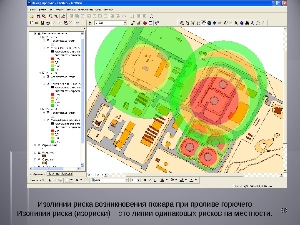Click Underline button on drawing toolbar

(x=155, y=180)
